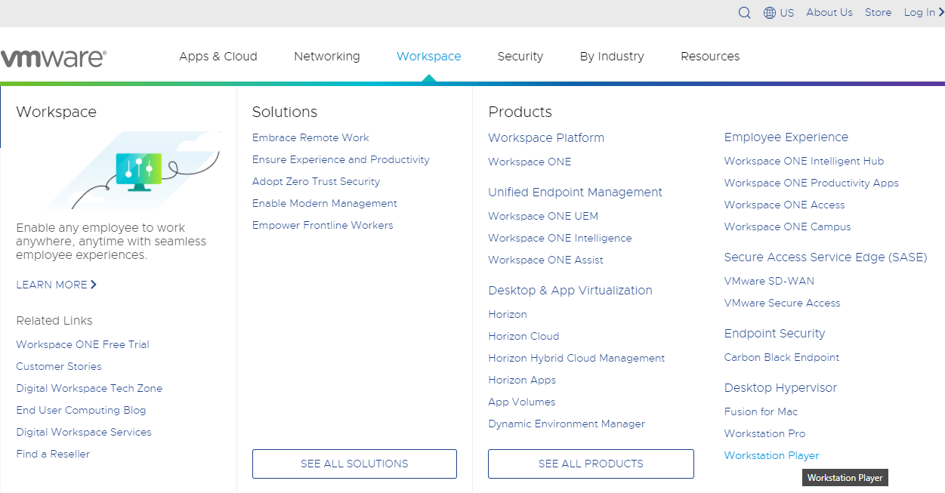Open Empower Frontline Workers link
Image resolution: width=945 pixels, height=493 pixels.
point(323,225)
